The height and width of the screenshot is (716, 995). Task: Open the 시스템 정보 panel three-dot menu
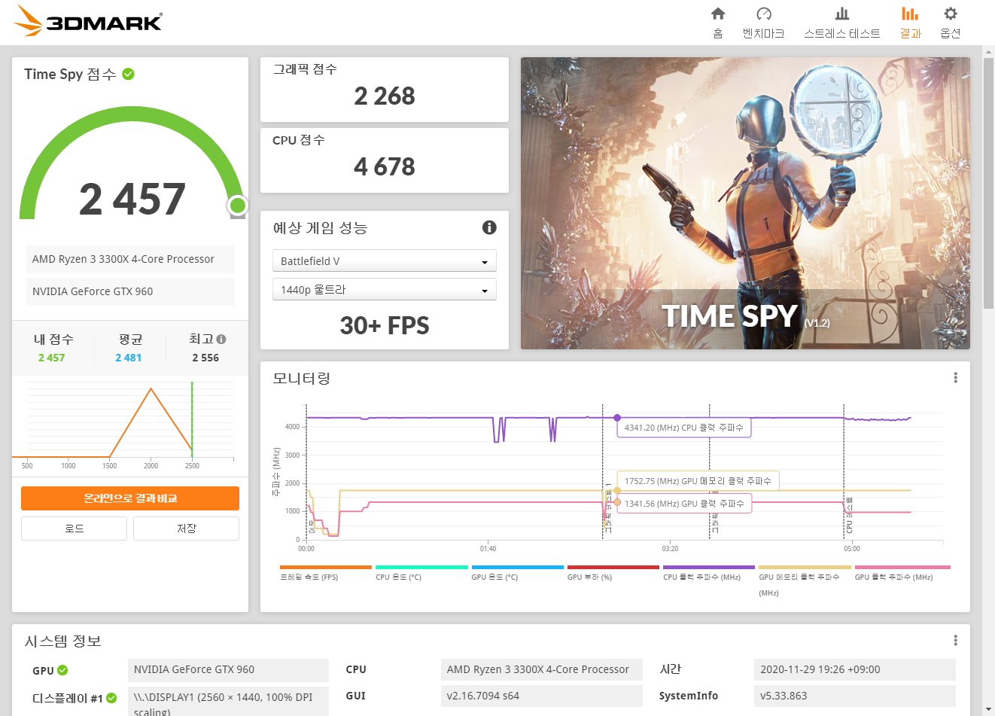click(x=955, y=641)
